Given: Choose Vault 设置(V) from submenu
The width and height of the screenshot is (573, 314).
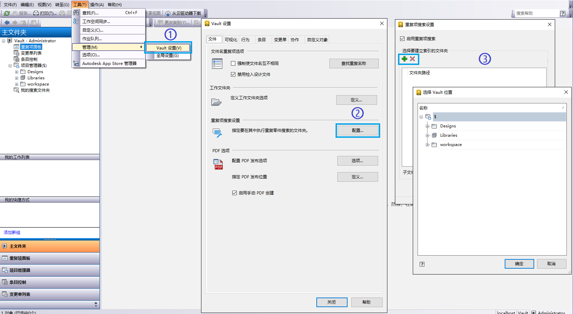Looking at the screenshot, I should [x=168, y=48].
